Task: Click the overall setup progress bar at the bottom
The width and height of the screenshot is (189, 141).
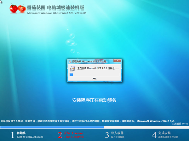Action: pos(94,127)
